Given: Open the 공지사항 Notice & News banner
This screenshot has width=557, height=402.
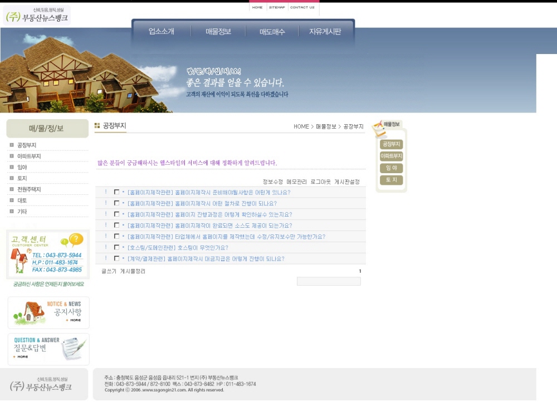Looking at the screenshot, I should click(x=48, y=312).
